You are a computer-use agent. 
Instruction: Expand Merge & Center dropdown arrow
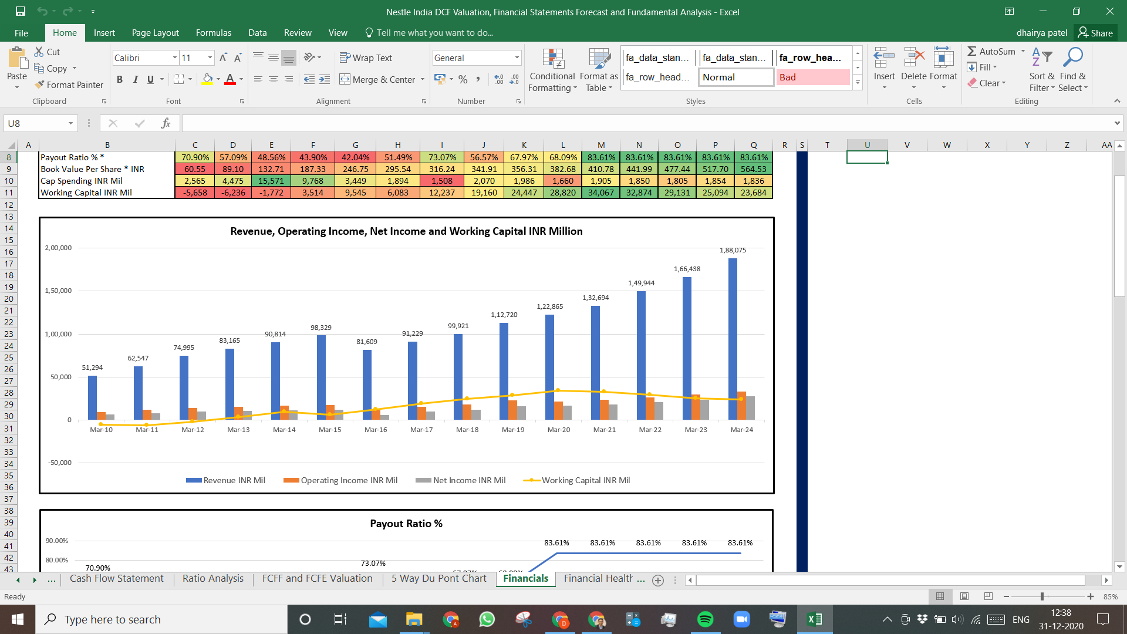(423, 79)
